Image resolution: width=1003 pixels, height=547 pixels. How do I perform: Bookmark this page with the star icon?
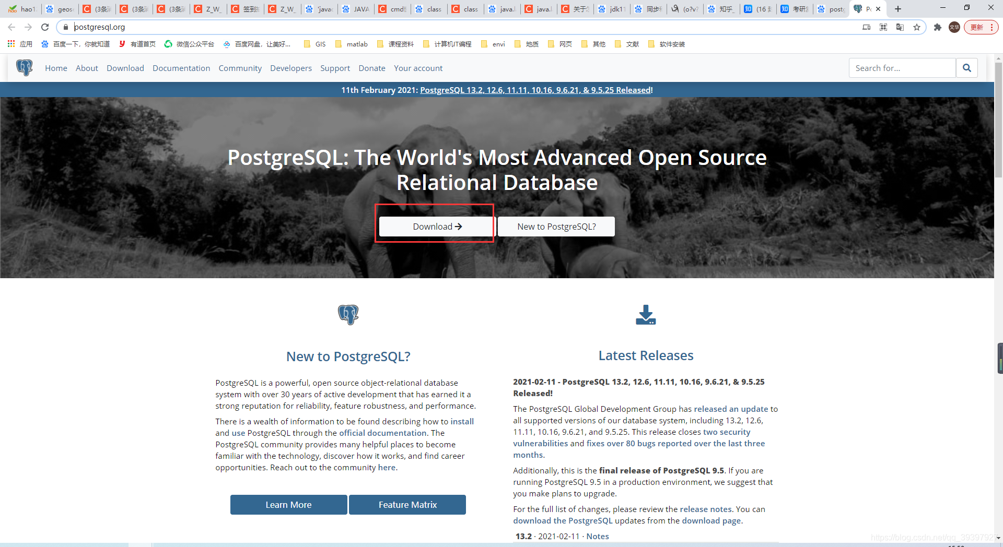pos(917,27)
